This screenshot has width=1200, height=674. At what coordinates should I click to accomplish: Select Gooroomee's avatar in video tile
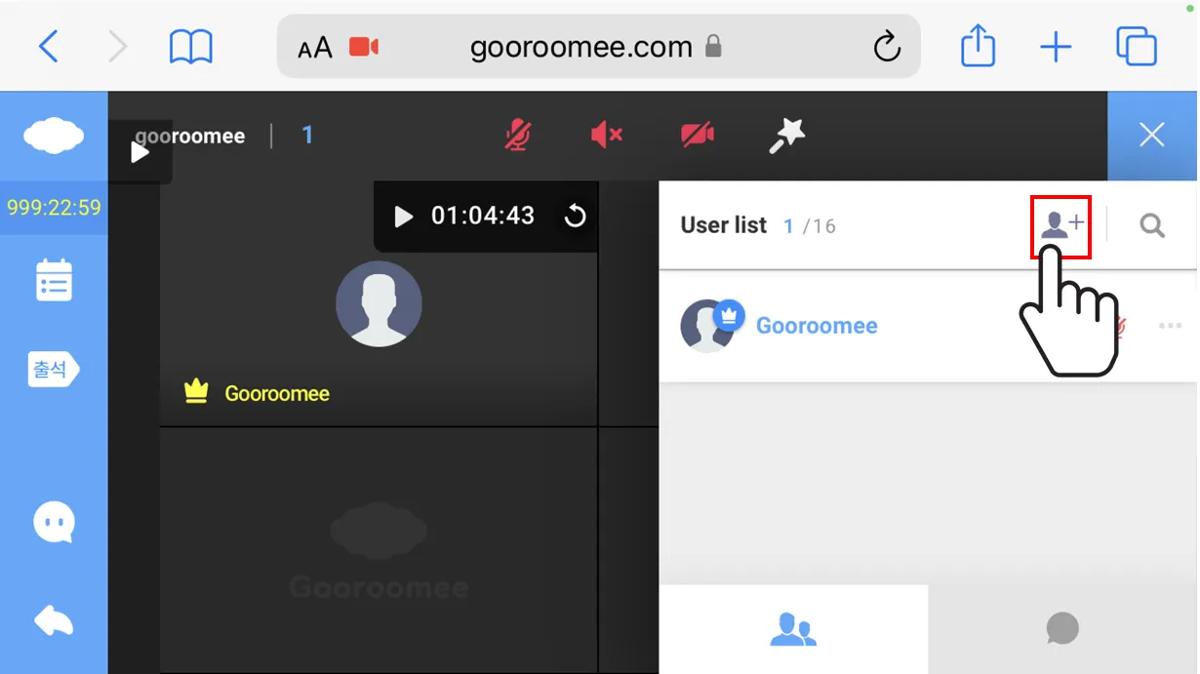click(x=379, y=303)
